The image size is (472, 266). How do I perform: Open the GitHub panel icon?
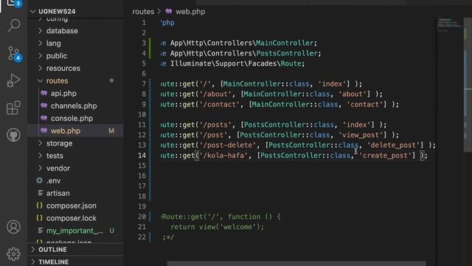point(13,134)
